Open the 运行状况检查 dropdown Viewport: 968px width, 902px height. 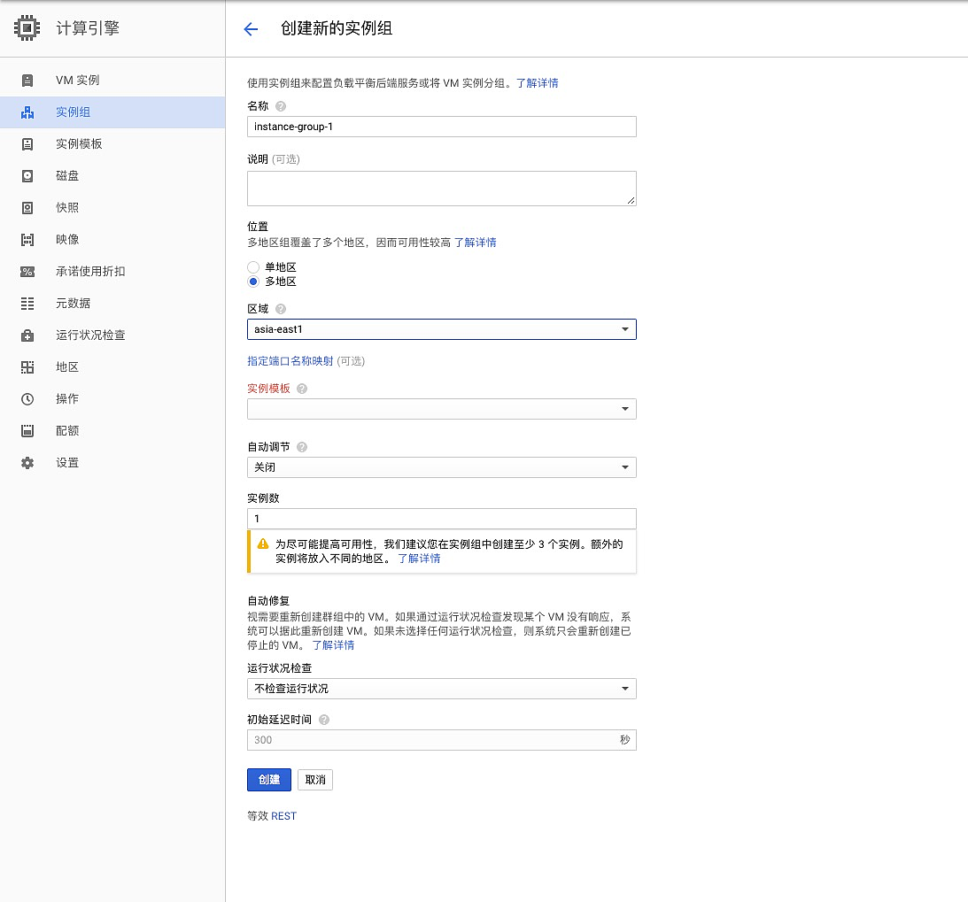coord(441,689)
